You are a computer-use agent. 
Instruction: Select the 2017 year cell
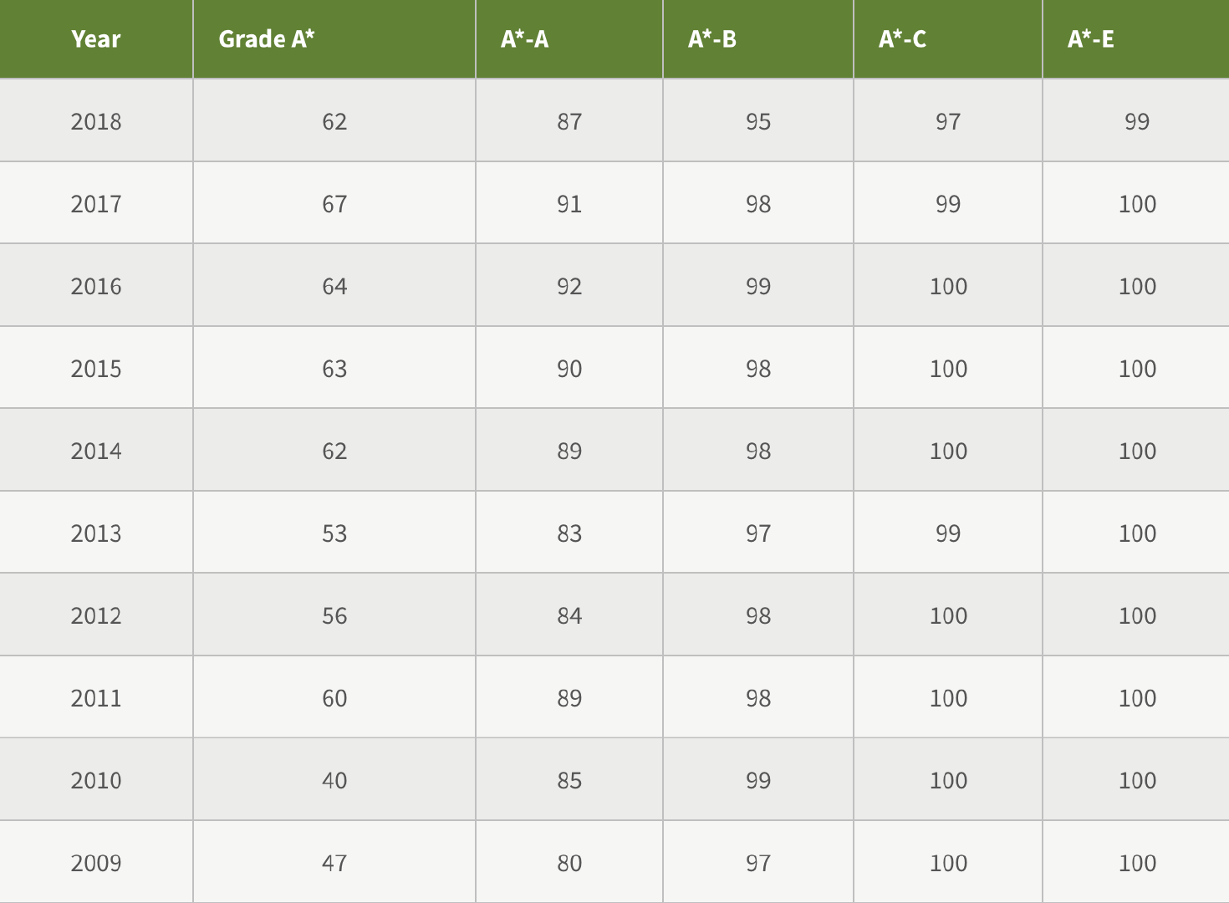96,204
